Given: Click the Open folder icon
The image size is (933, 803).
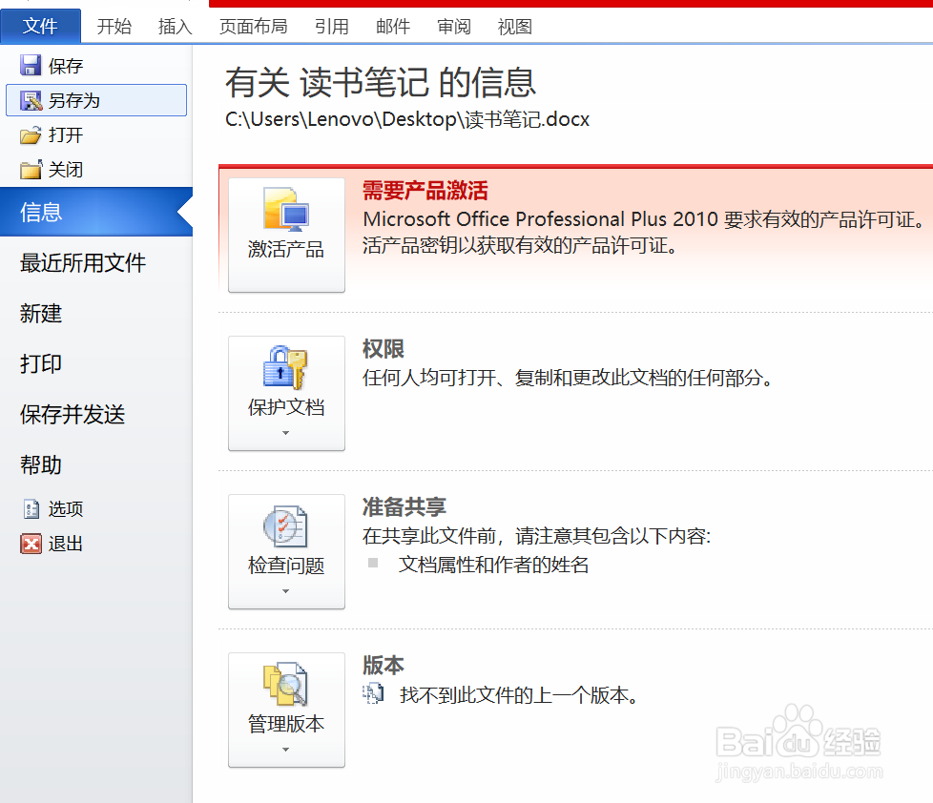Looking at the screenshot, I should point(31,135).
